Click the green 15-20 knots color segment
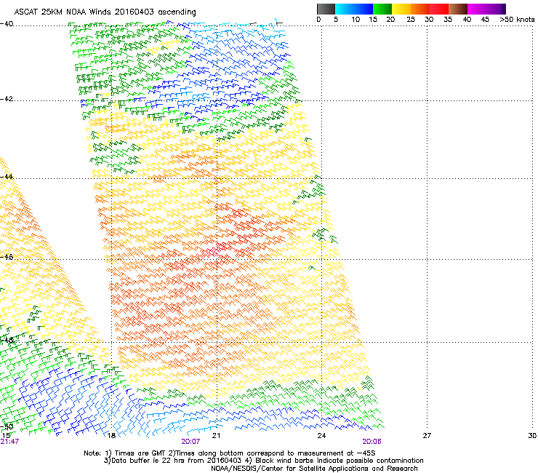The image size is (538, 473). pos(382,9)
